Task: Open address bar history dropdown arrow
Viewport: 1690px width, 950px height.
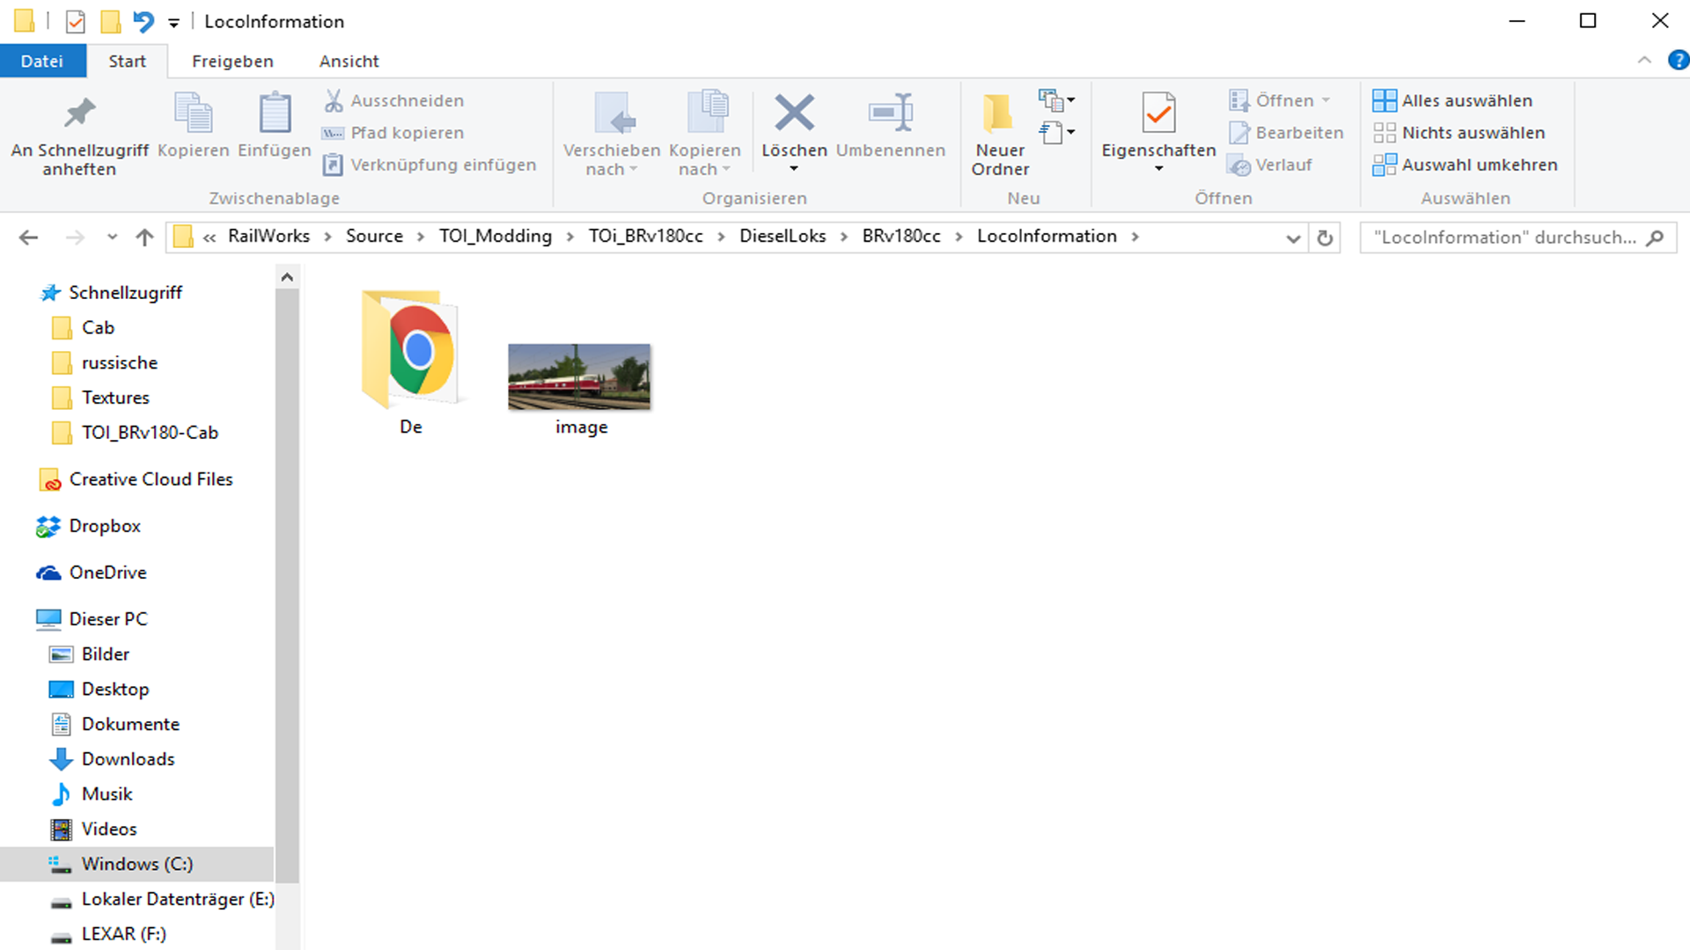Action: pyautogui.click(x=1293, y=238)
